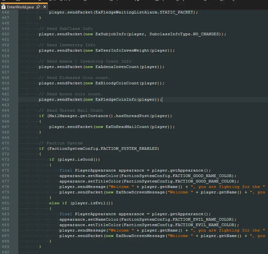Click the Java file icon on the EnterWorld.java tab
This screenshot has height=254, width=268.
point(4,7)
